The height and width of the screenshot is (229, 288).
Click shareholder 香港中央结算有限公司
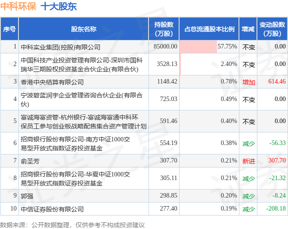point(52,82)
